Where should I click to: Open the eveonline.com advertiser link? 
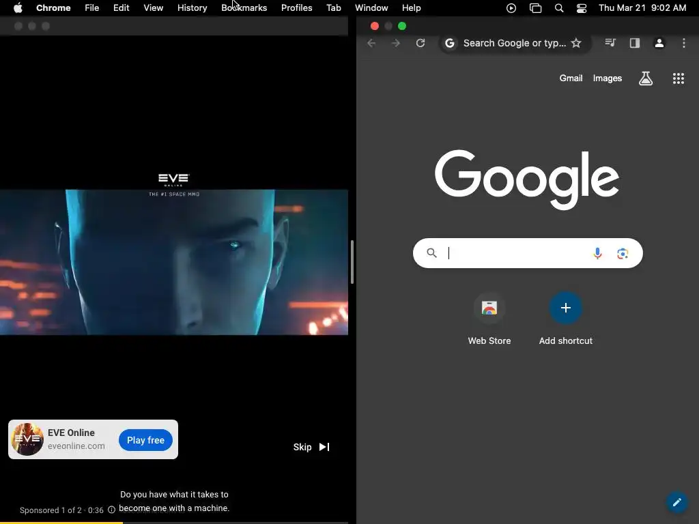pos(76,446)
